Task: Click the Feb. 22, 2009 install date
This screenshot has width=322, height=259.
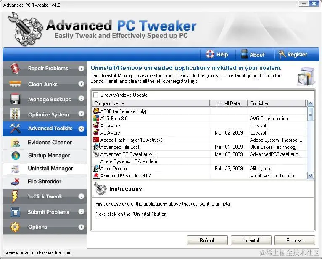Action: tap(229, 169)
